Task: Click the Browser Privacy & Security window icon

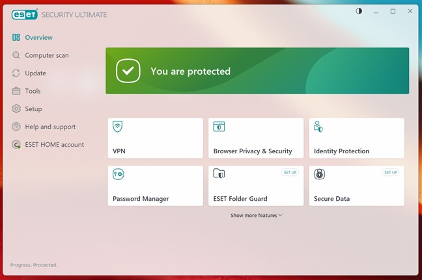Action: (x=219, y=127)
